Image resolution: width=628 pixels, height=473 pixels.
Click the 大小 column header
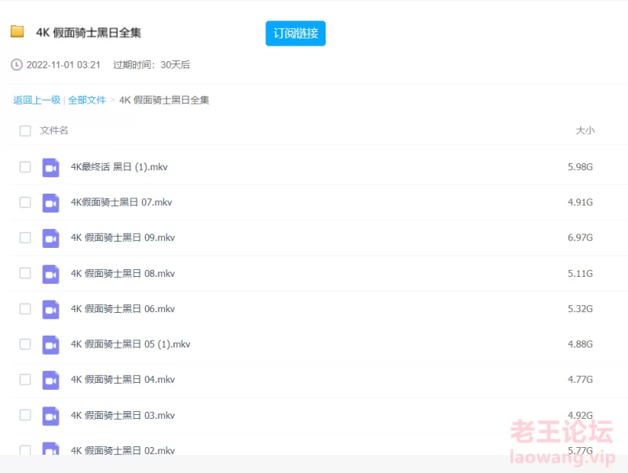[585, 130]
